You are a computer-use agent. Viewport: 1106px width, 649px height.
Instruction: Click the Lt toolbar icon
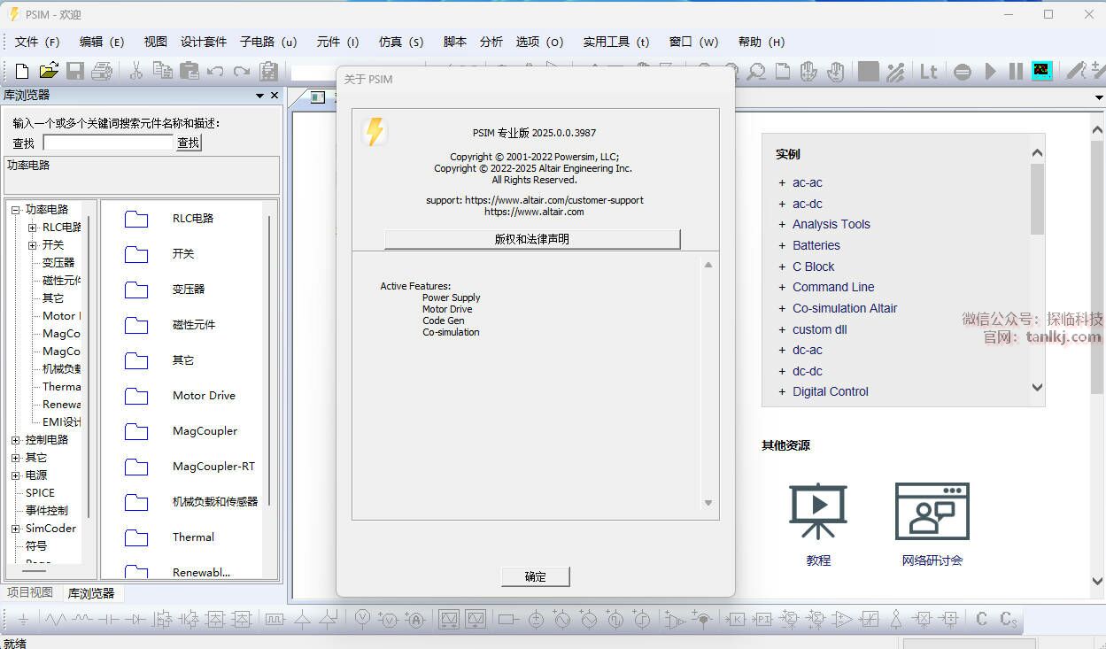[x=928, y=72]
